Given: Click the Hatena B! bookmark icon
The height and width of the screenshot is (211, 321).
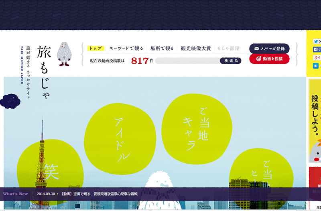Looking at the screenshot, I should point(316,65).
